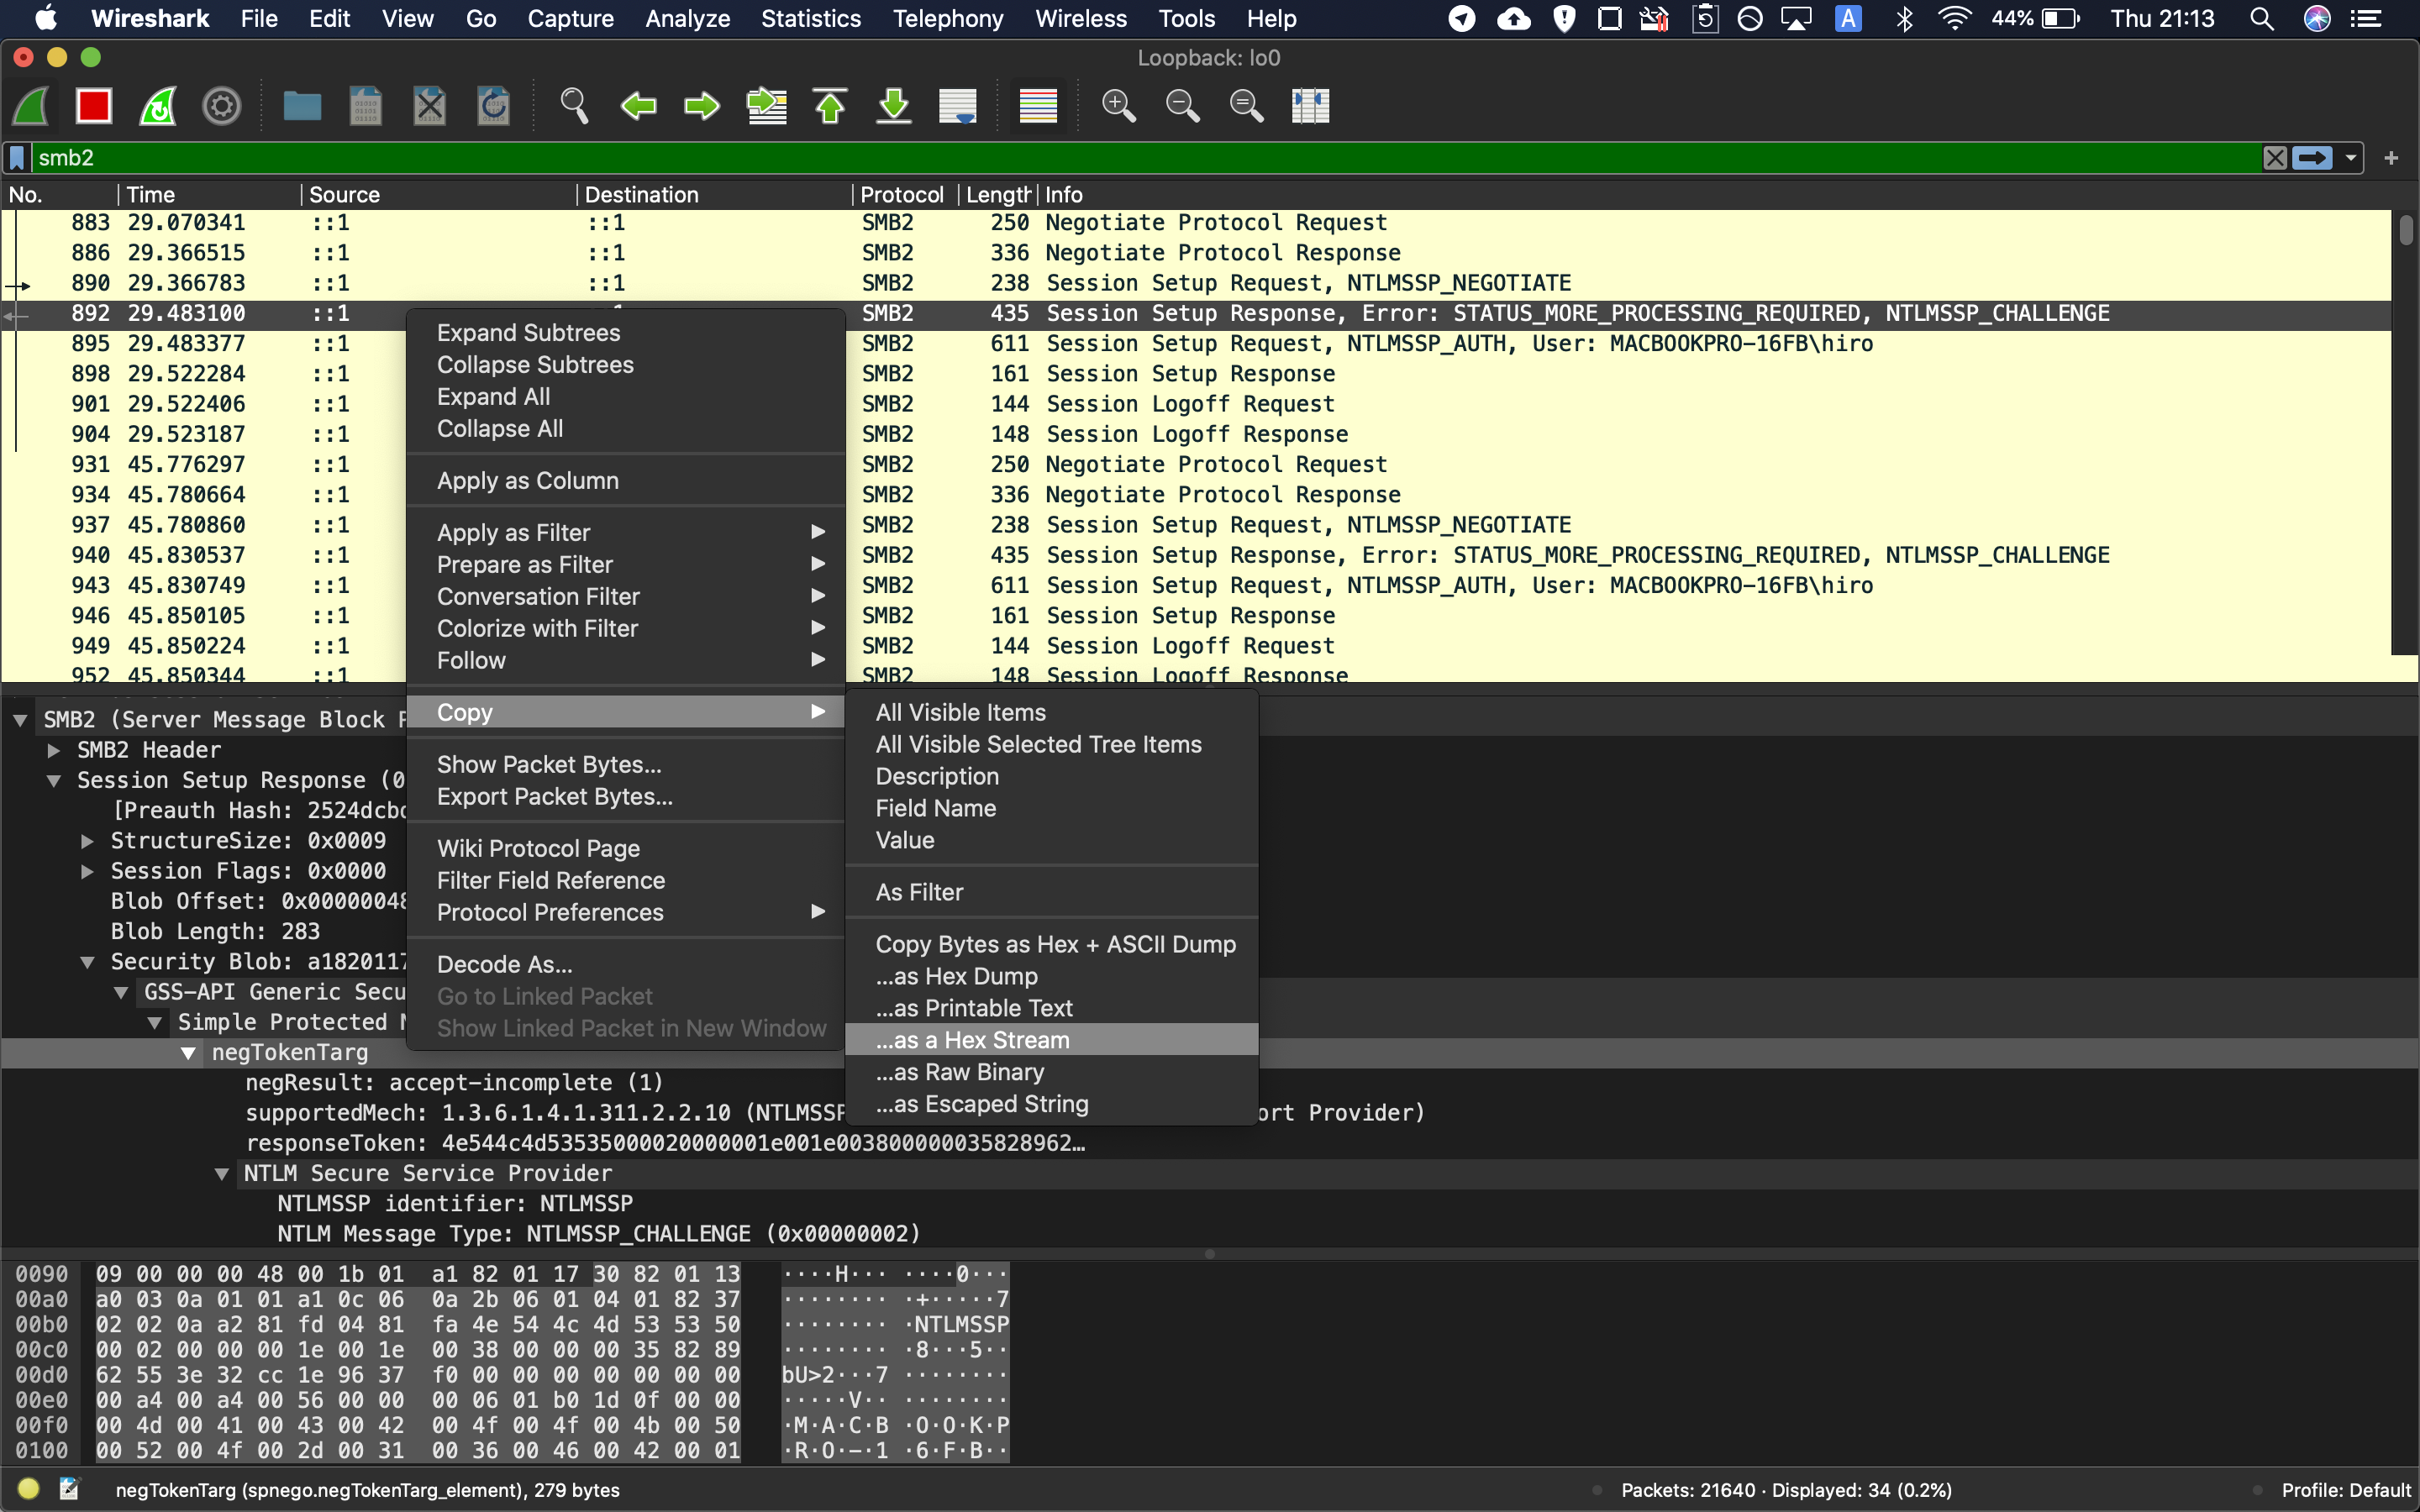Open a capture file via folder icon

[x=302, y=106]
